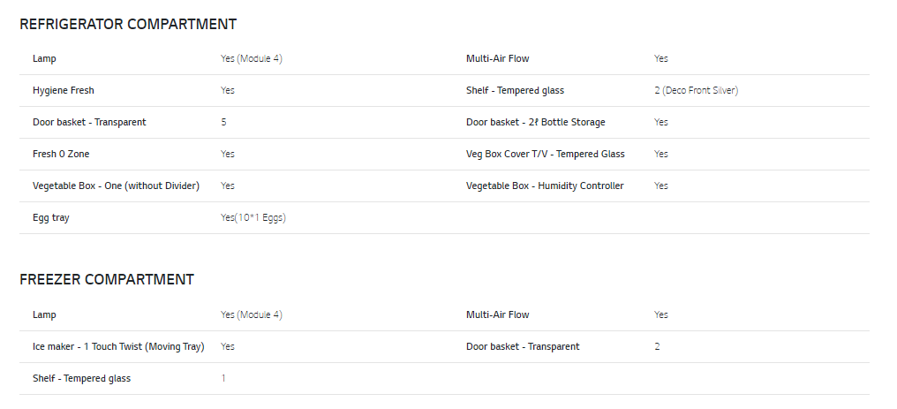Viewport: 897px width, 409px height.
Task: Select Shelf - Tempered glass in refrigerator section
Action: pos(515,90)
